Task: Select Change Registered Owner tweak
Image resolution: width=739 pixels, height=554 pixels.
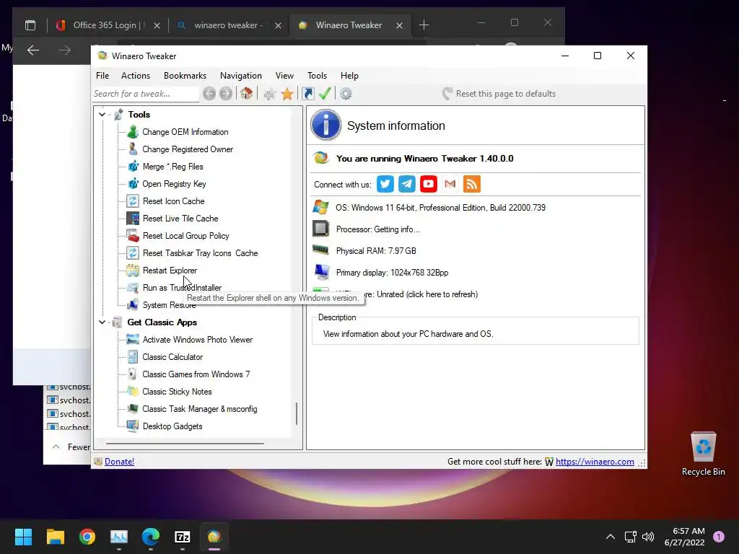Action: coord(188,149)
